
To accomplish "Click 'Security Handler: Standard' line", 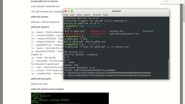I will 80,55.
